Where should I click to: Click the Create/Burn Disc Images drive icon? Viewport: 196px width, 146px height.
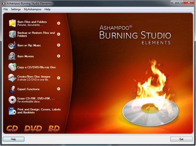click(x=12, y=78)
